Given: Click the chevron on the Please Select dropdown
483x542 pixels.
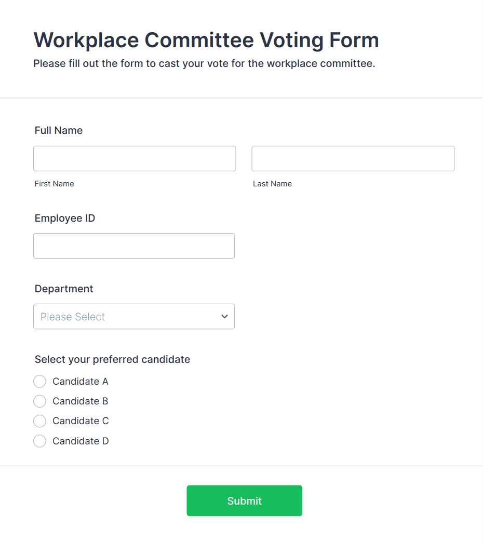Looking at the screenshot, I should coord(224,316).
